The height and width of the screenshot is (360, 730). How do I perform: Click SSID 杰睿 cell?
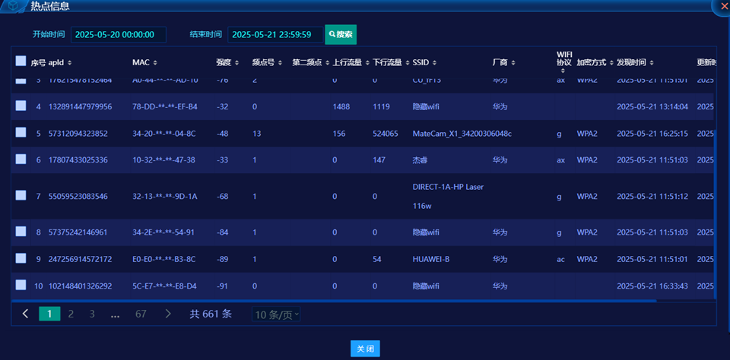420,160
